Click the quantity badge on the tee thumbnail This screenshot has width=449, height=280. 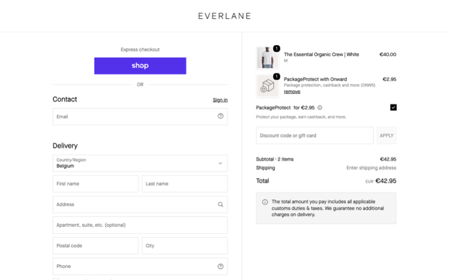click(x=277, y=49)
